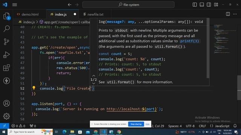The height and width of the screenshot is (135, 241).
Task: Open the printf(3) link in the hint
Action: (x=189, y=41)
